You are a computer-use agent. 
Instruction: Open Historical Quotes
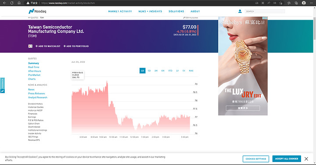click(36, 107)
